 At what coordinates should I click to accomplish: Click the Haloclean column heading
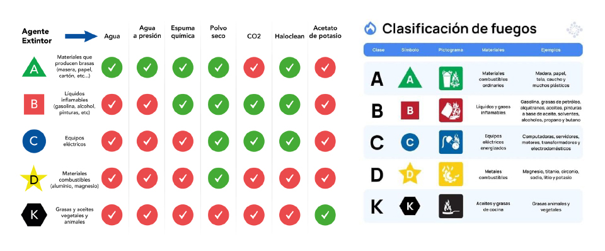tap(289, 37)
